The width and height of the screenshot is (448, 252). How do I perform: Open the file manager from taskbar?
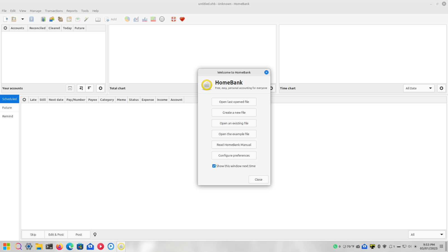[x=39, y=246]
